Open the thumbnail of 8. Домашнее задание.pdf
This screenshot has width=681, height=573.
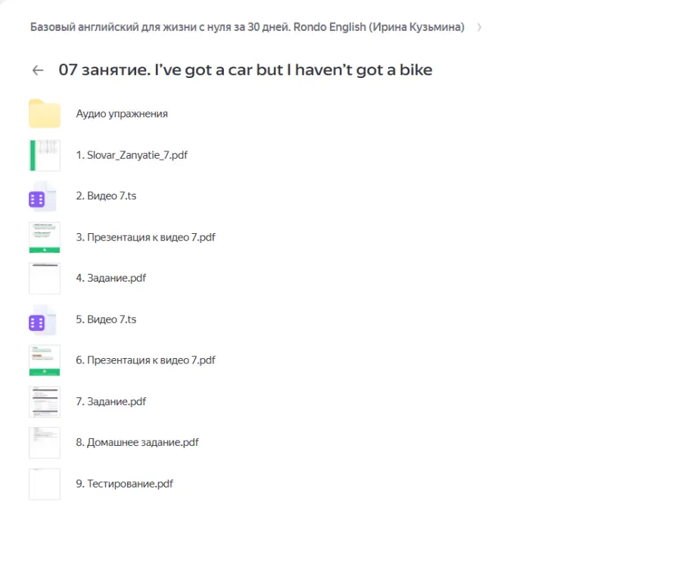[x=45, y=443]
